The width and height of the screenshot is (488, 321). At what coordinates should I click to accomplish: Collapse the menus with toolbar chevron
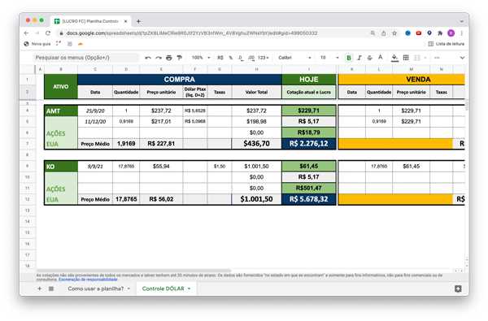click(x=462, y=58)
